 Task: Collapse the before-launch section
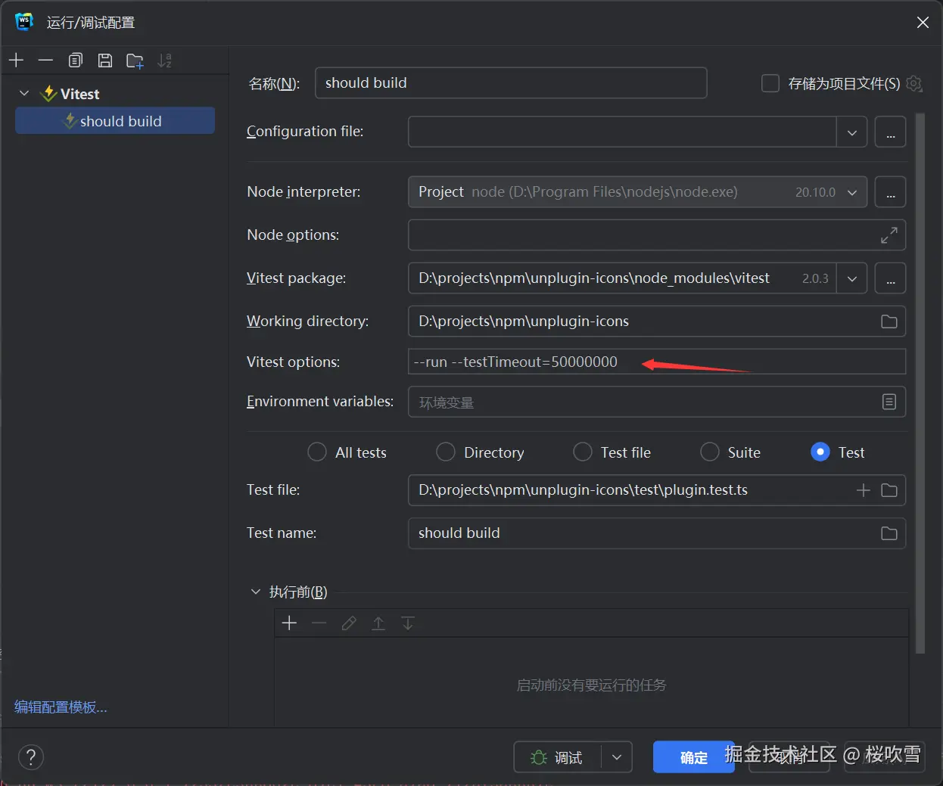click(x=256, y=592)
